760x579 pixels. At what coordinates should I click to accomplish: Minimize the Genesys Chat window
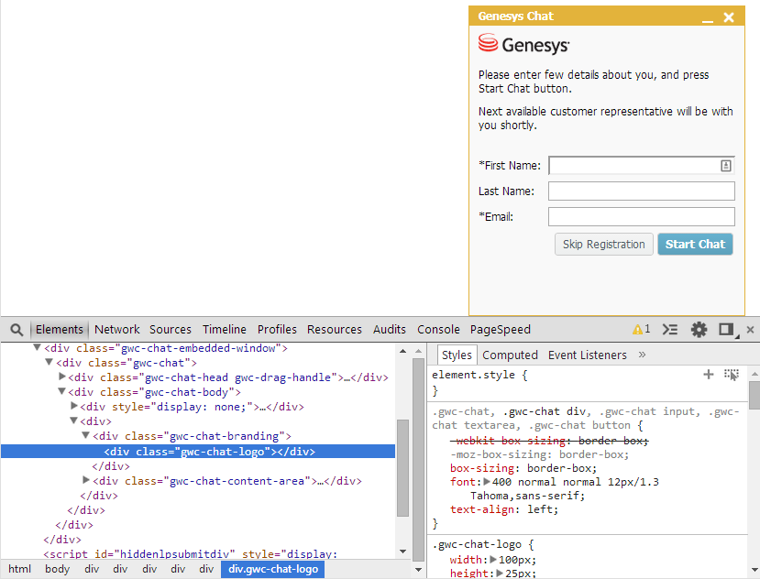tap(708, 20)
